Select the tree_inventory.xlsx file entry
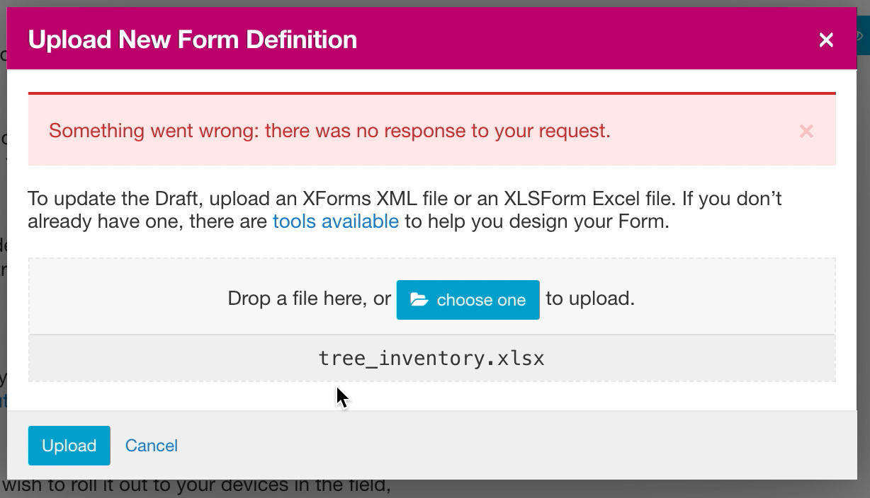This screenshot has height=498, width=870. coord(431,358)
